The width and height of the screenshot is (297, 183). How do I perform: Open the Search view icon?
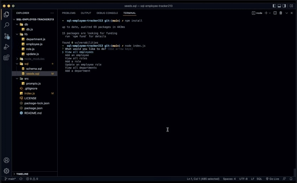pyautogui.click(x=6, y=25)
